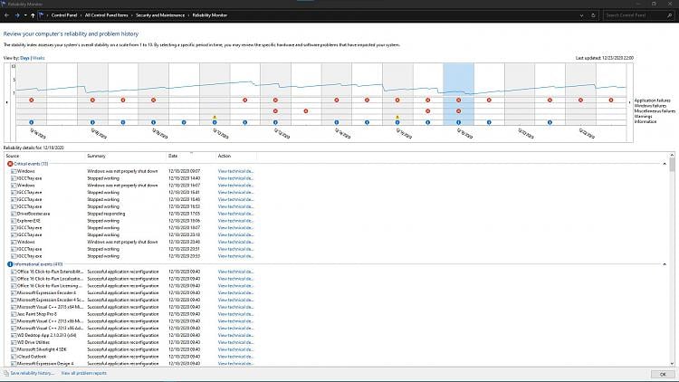
Task: Click the Back navigation arrow
Action: click(6, 15)
